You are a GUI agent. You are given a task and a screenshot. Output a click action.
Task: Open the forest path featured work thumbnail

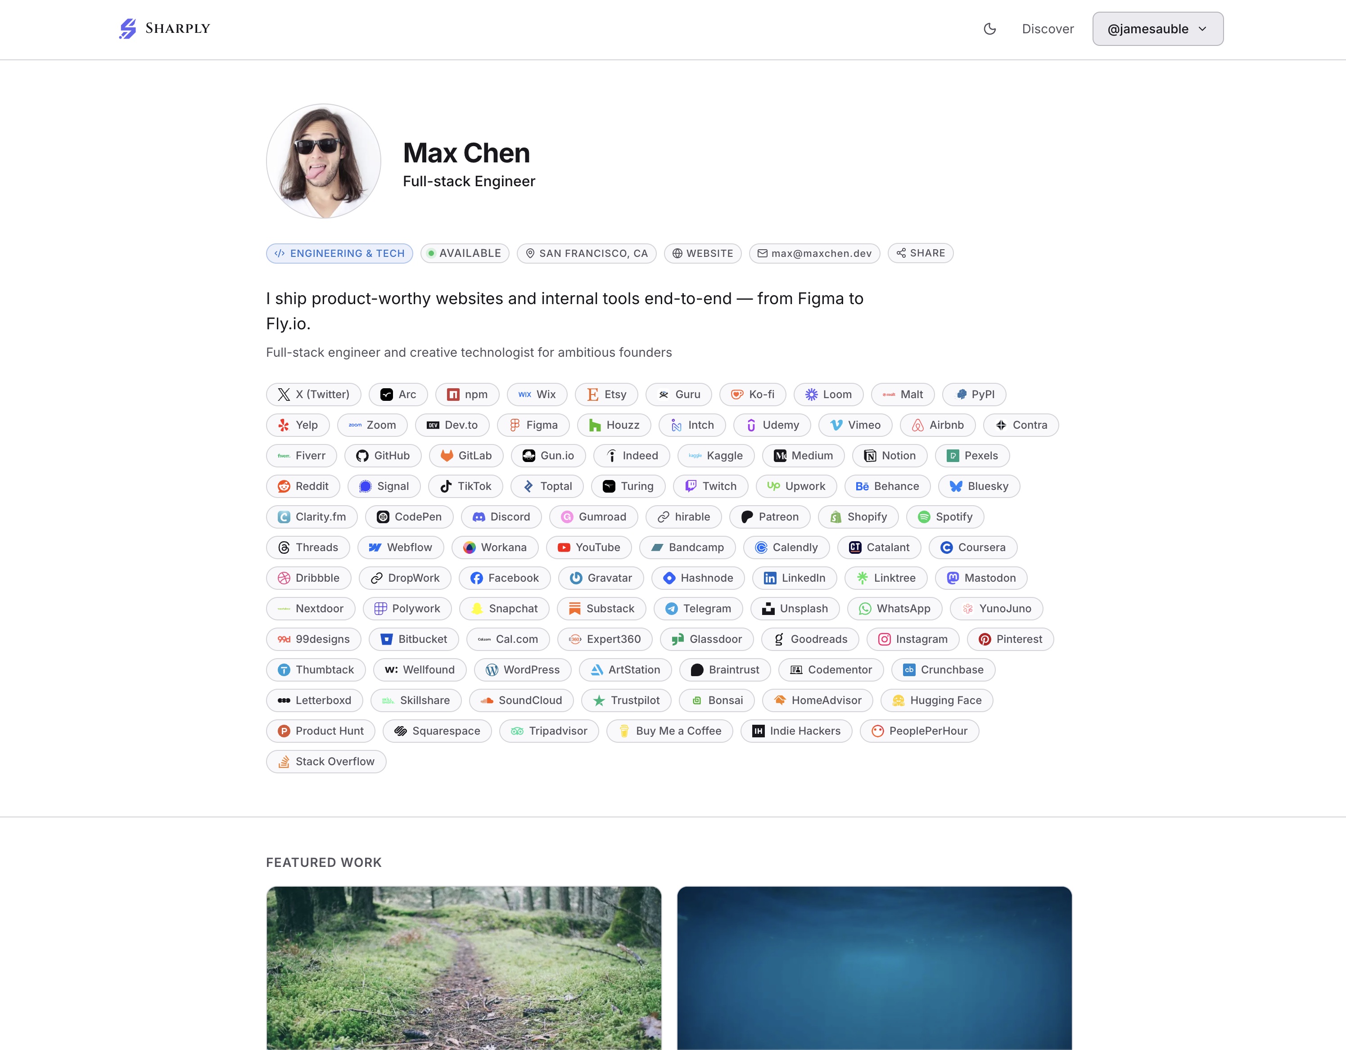pos(464,968)
